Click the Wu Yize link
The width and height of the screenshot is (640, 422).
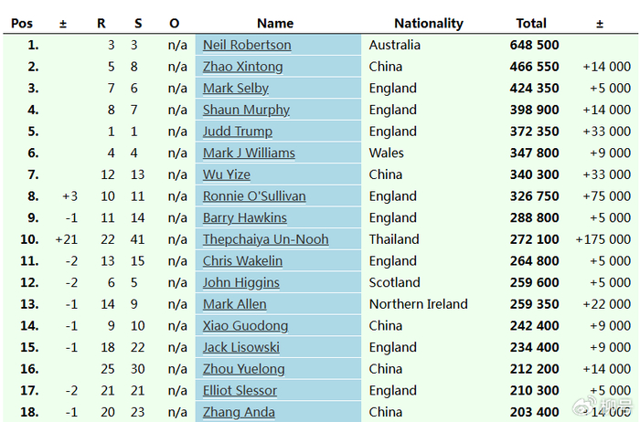coord(227,174)
